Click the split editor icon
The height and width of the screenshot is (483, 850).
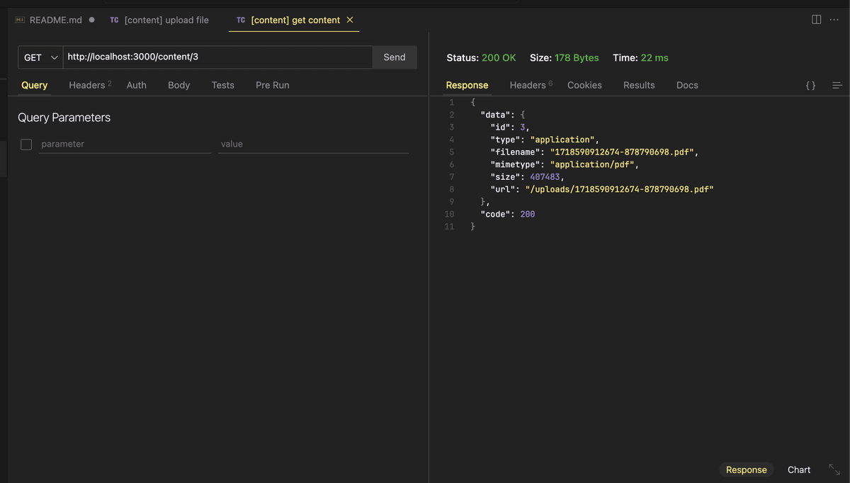point(816,19)
